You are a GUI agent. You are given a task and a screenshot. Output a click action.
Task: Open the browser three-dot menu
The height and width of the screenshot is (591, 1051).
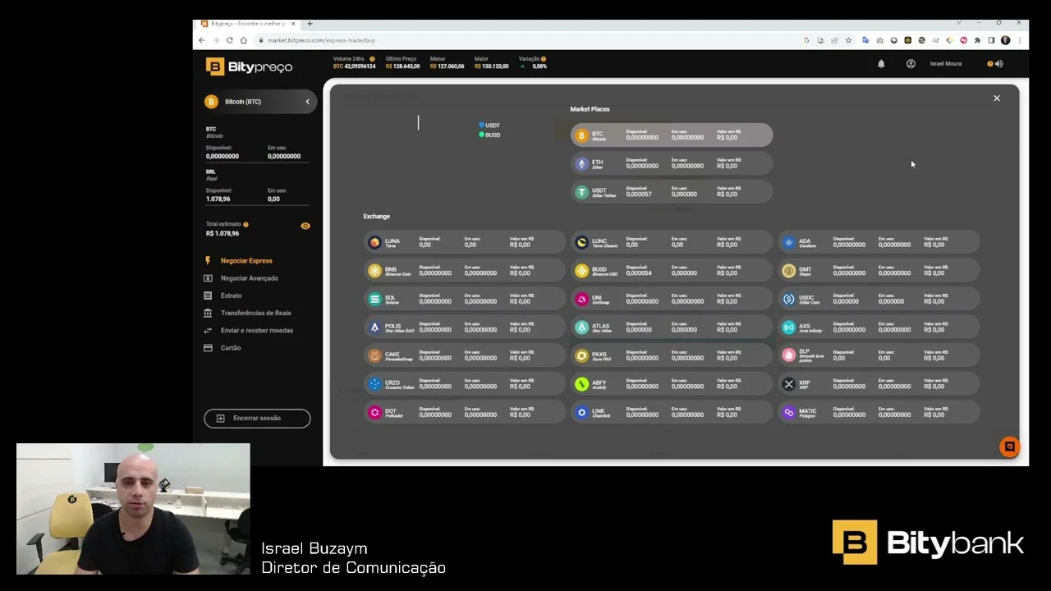[x=1019, y=40]
